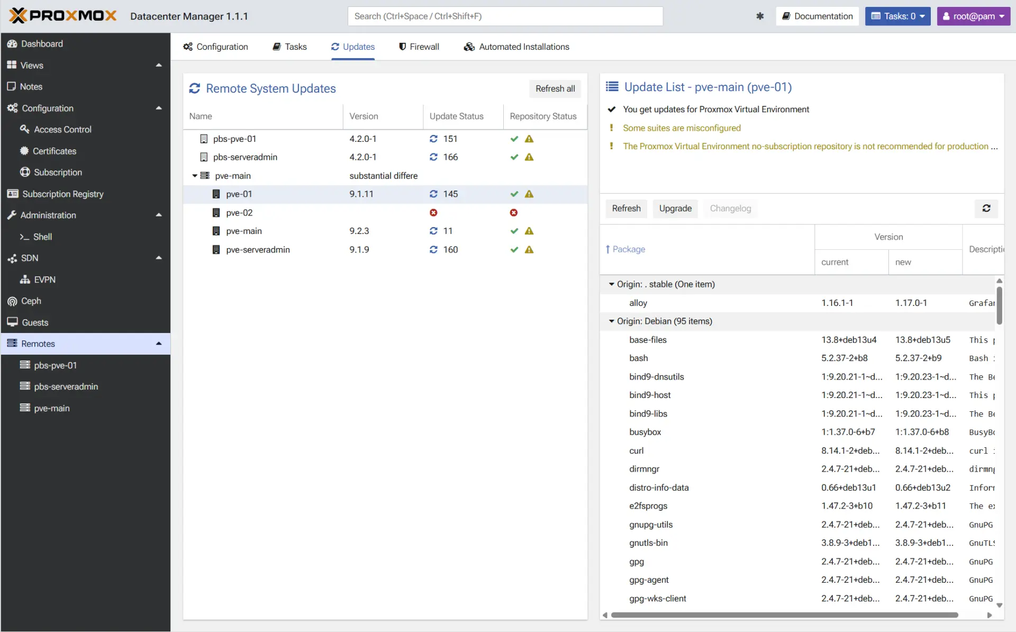
Task: Click the EVPN network icon
Action: [x=25, y=279]
